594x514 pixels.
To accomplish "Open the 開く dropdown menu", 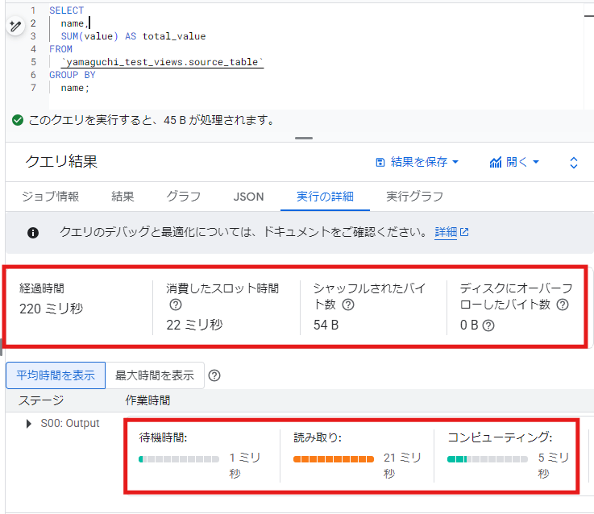I will (514, 162).
